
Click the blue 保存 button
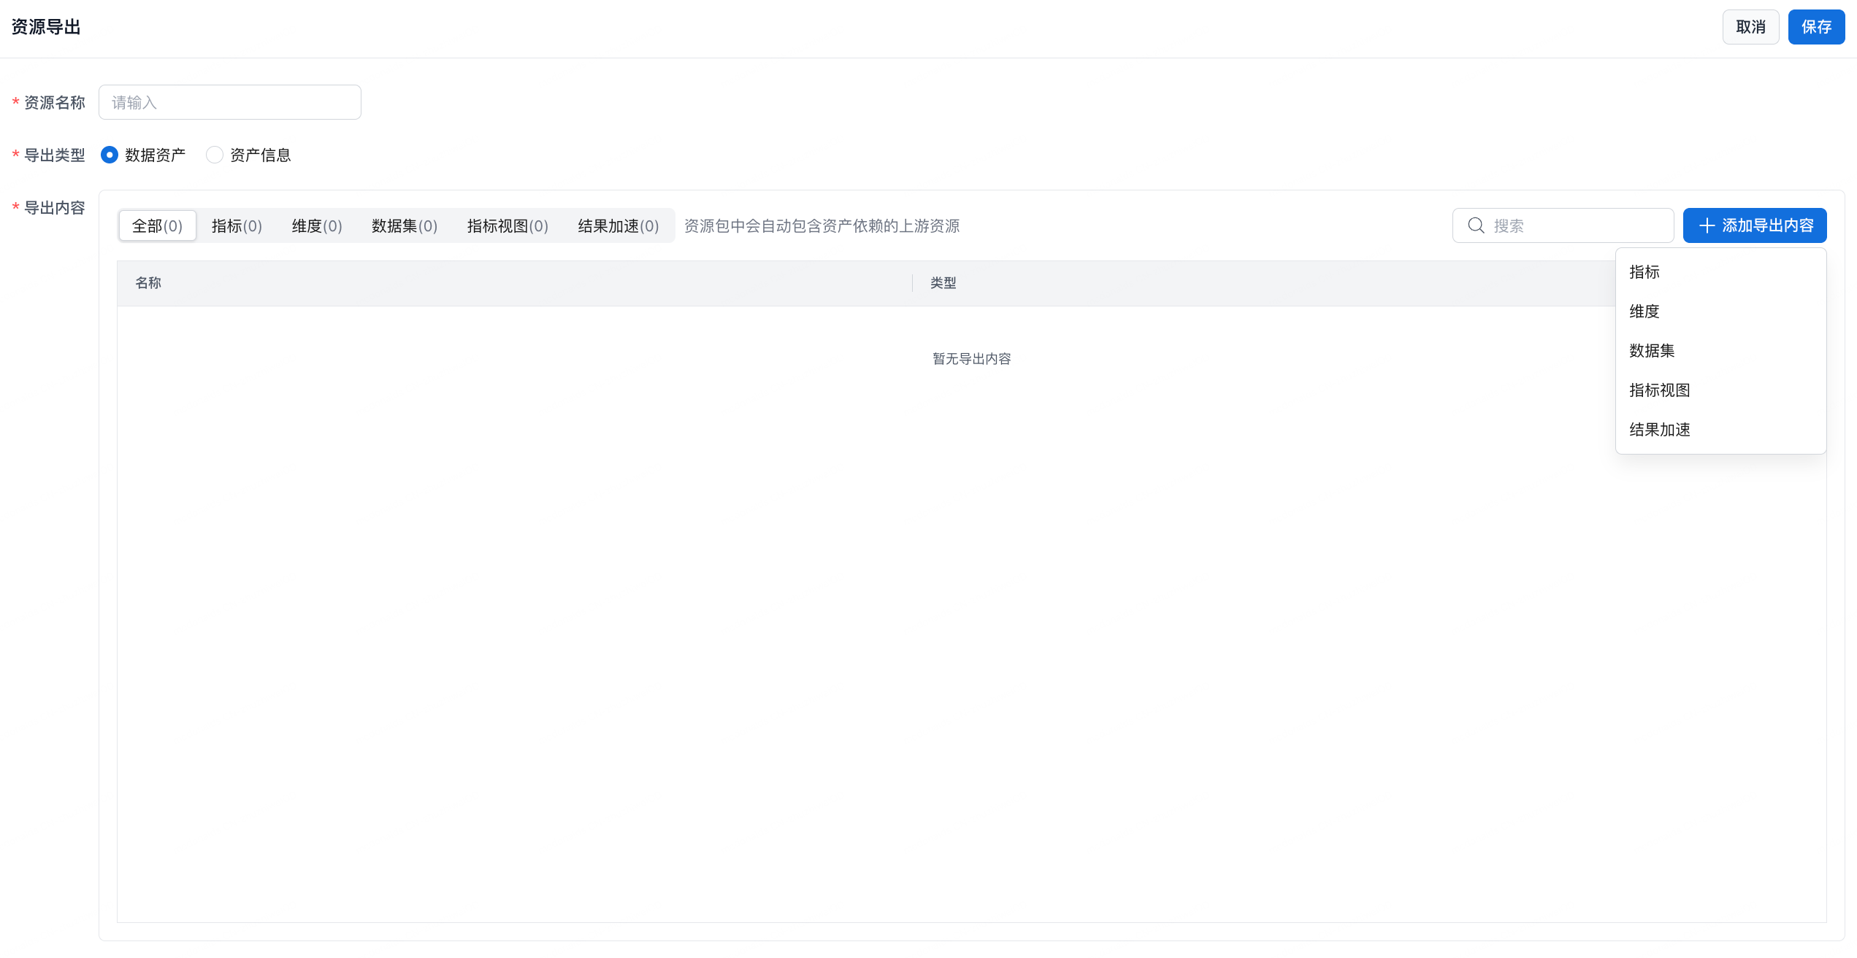point(1816,27)
